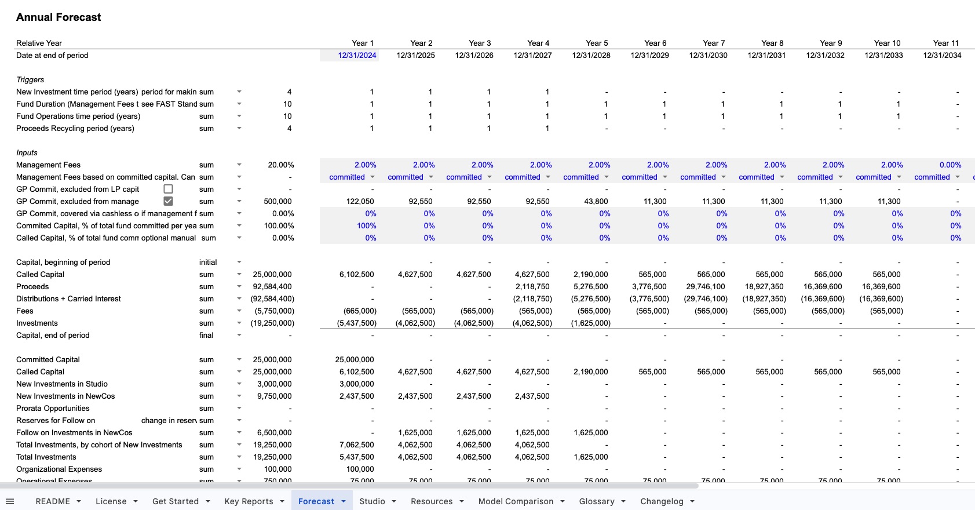Open dropdown for Total Investments row
The height and width of the screenshot is (510, 975).
click(239, 457)
